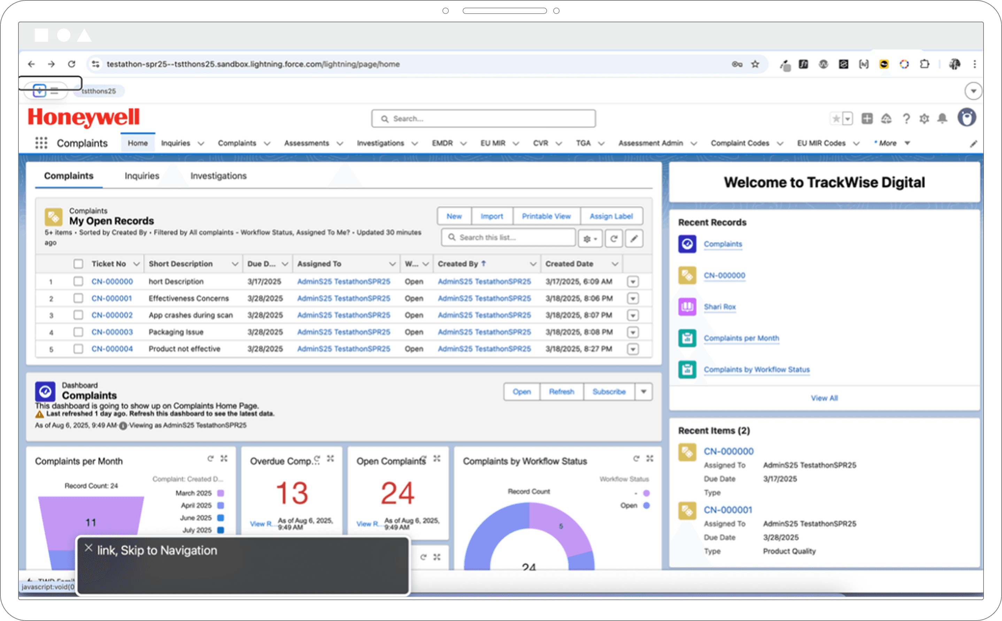Open the CN-000003 ticket link

112,332
